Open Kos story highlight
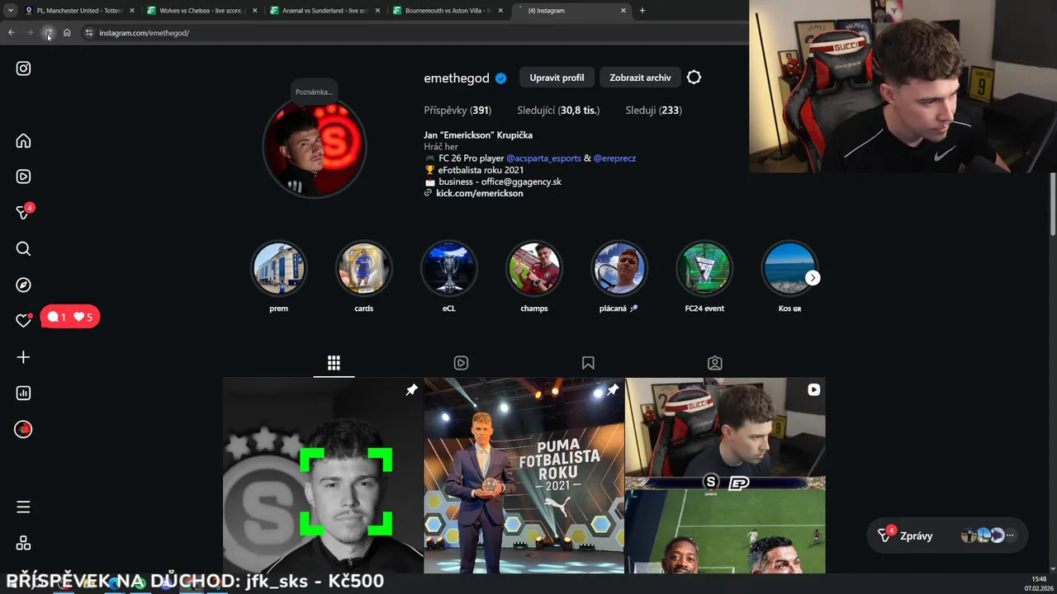This screenshot has width=1057, height=594. (x=789, y=268)
